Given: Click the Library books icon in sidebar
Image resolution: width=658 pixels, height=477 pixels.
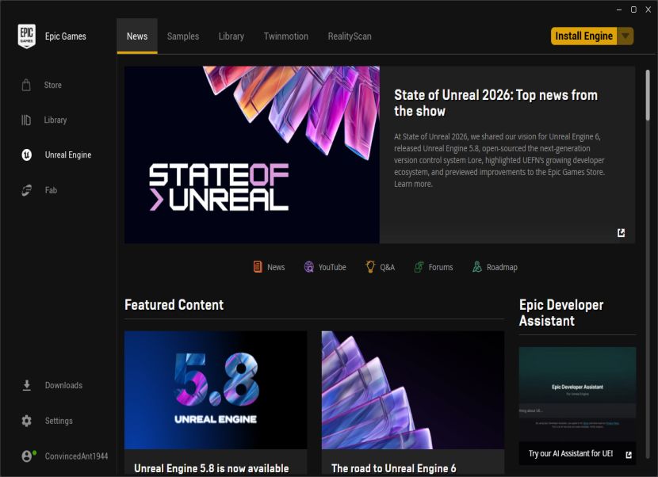Looking at the screenshot, I should [26, 120].
